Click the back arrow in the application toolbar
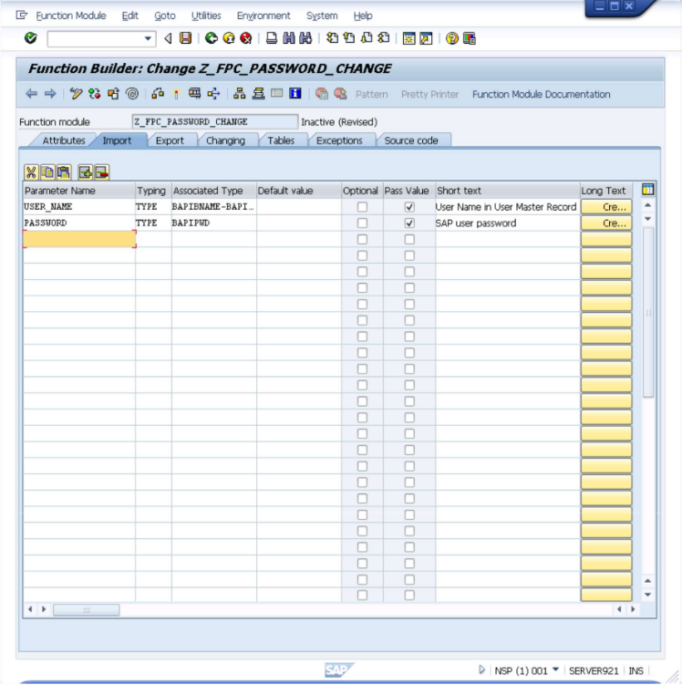This screenshot has height=685, width=682. (31, 94)
